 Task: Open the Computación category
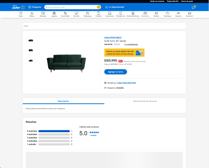pos(110,14)
